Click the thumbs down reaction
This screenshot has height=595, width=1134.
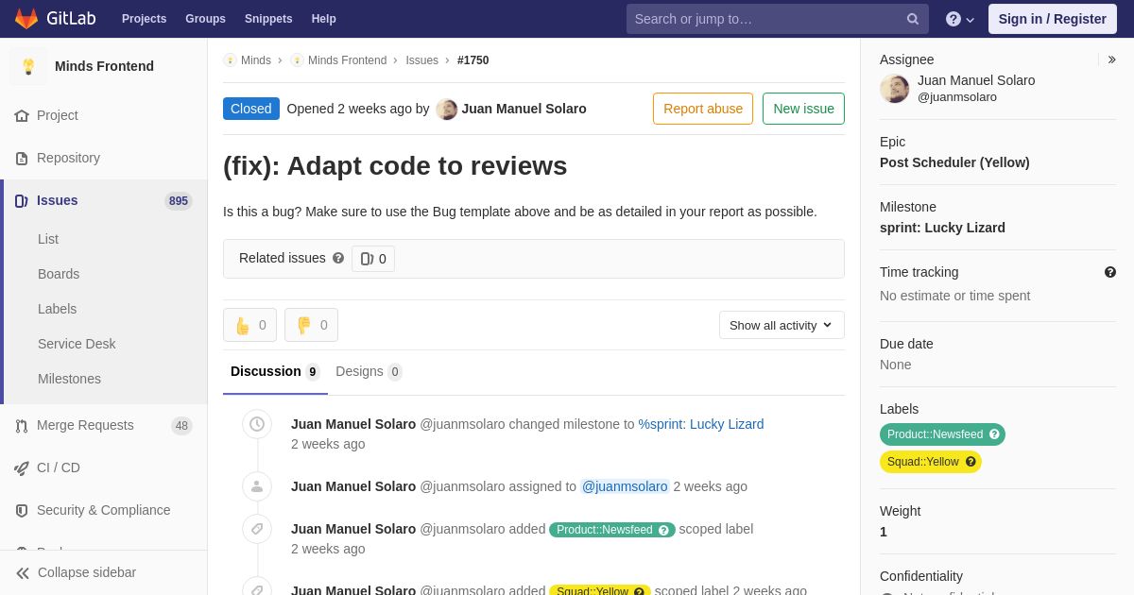pos(311,325)
